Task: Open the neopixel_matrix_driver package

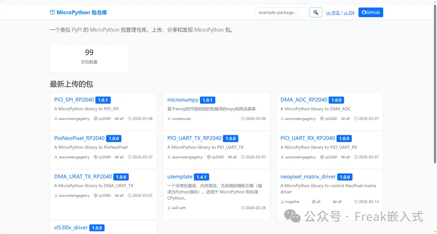Action: point(308,177)
